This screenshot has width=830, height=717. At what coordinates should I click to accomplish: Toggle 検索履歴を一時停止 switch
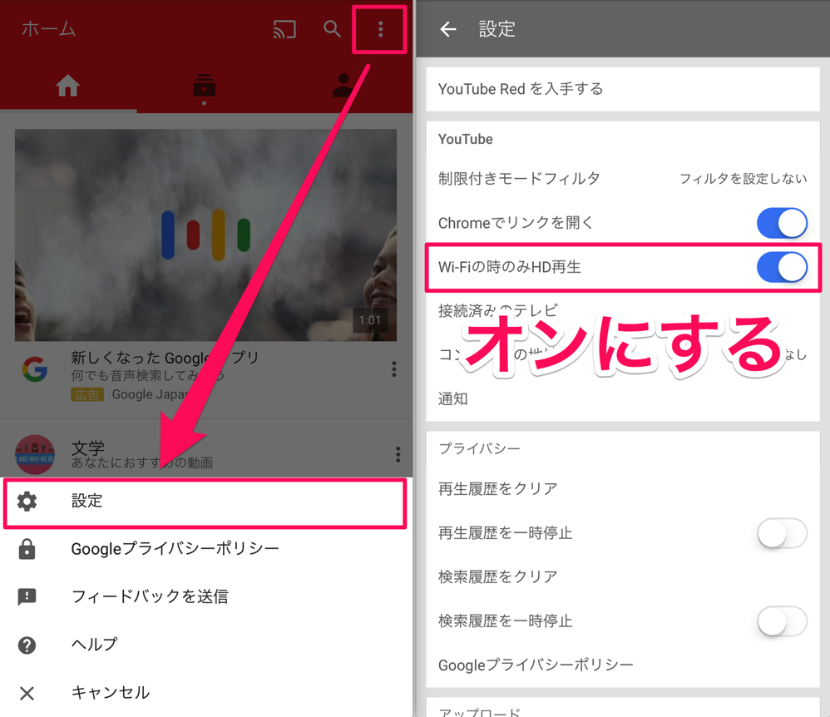782,621
